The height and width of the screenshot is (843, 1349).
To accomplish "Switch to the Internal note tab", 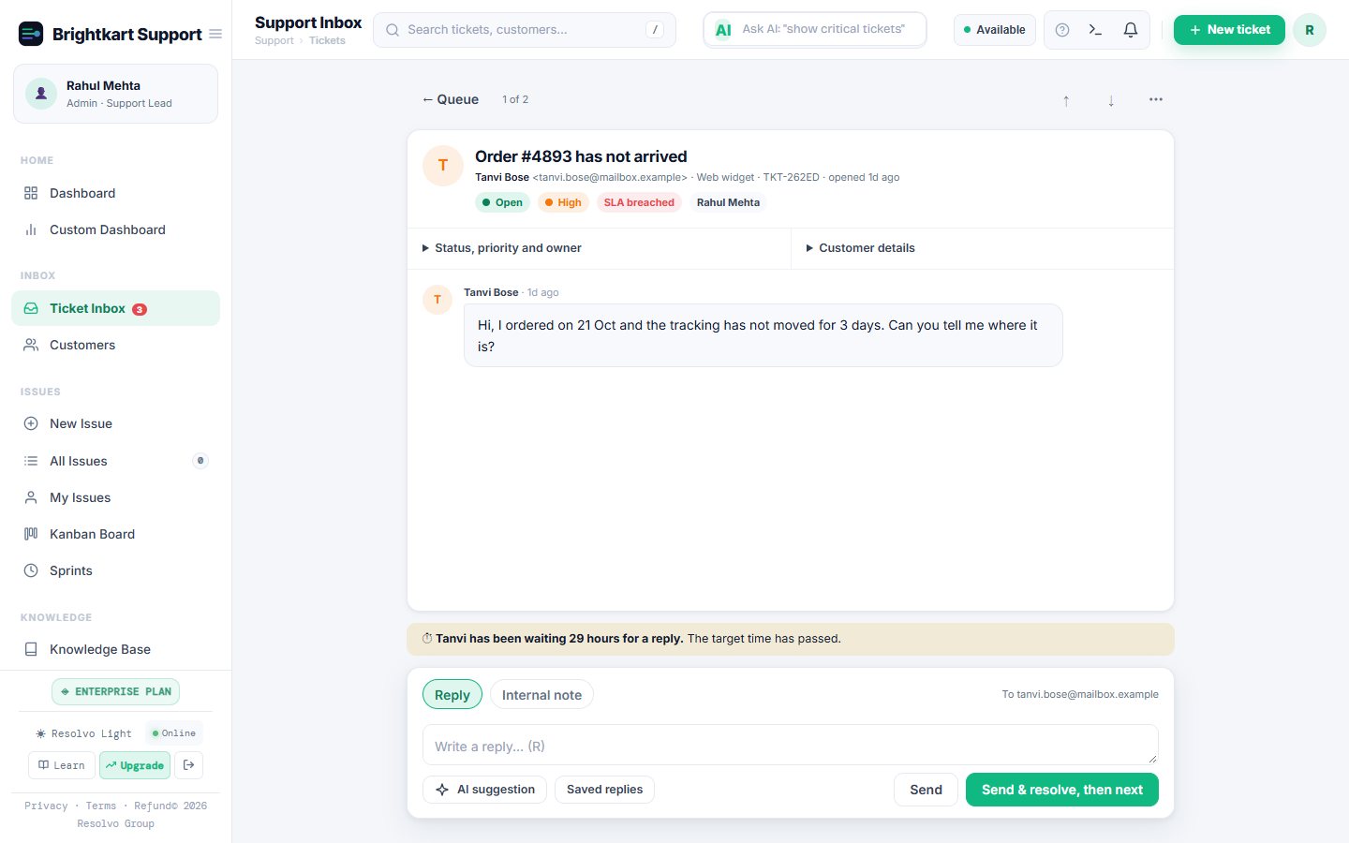I will [541, 695].
